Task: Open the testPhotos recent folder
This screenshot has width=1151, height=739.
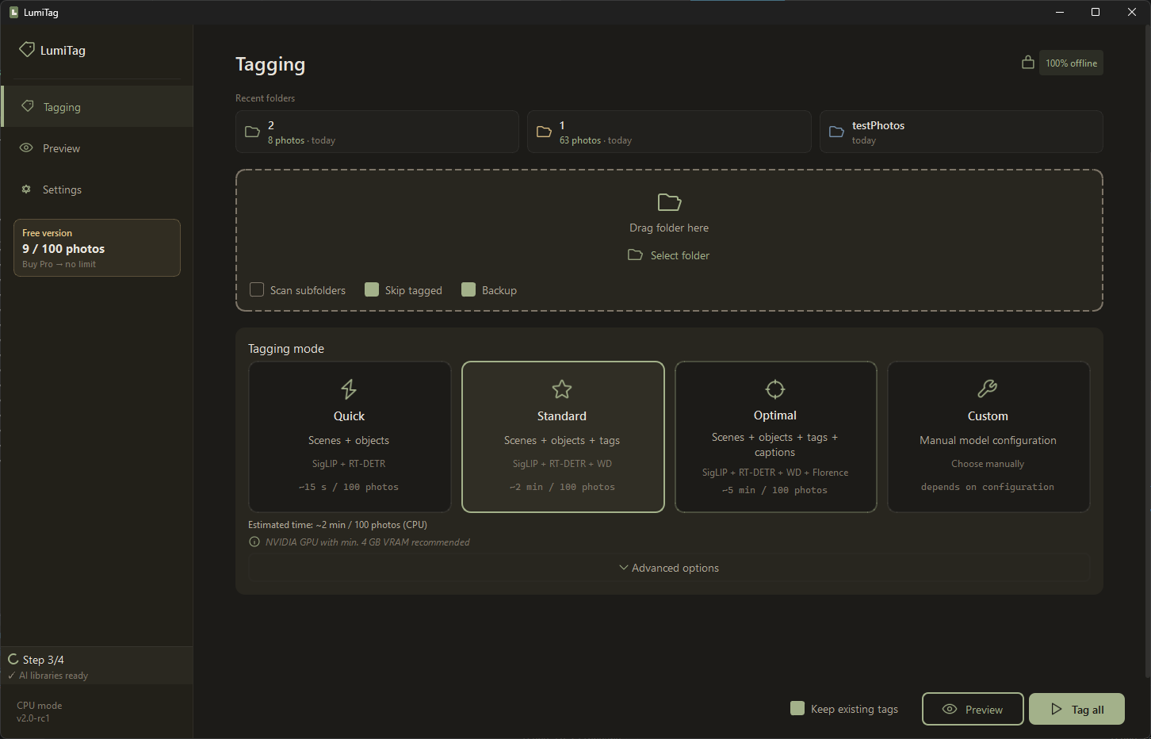Action: (962, 132)
